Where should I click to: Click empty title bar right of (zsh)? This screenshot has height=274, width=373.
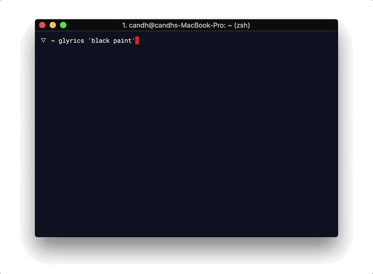(x=294, y=25)
